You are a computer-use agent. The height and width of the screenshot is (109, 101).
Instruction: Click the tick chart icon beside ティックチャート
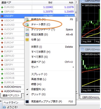pos(27,30)
